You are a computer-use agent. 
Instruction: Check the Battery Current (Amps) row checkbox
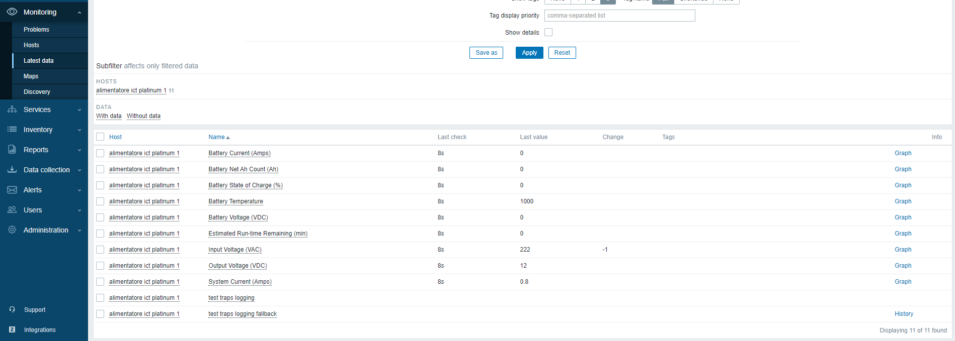pos(100,153)
